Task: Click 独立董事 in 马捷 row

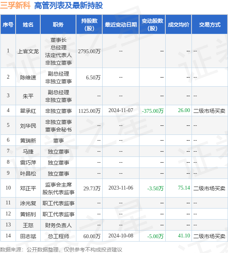Action: tap(58, 152)
